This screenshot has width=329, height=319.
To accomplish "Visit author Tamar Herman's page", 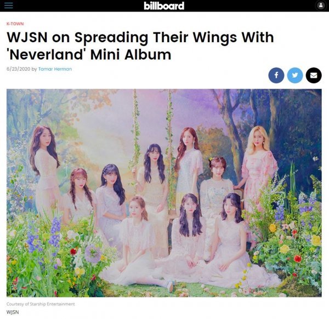I will point(55,69).
